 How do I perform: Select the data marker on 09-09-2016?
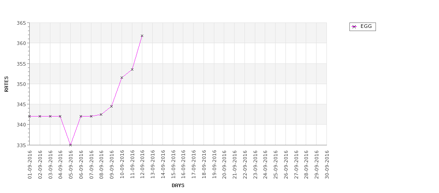tap(111, 106)
